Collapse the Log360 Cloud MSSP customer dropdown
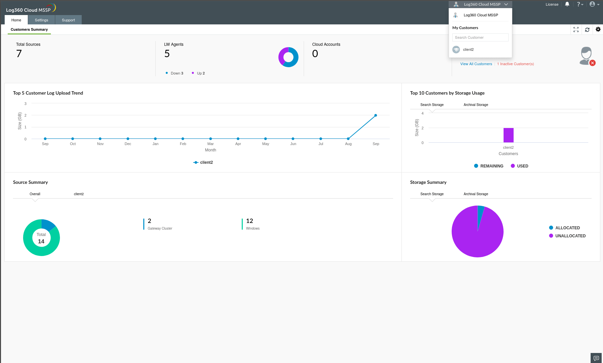Image resolution: width=603 pixels, height=363 pixels. 506,4
